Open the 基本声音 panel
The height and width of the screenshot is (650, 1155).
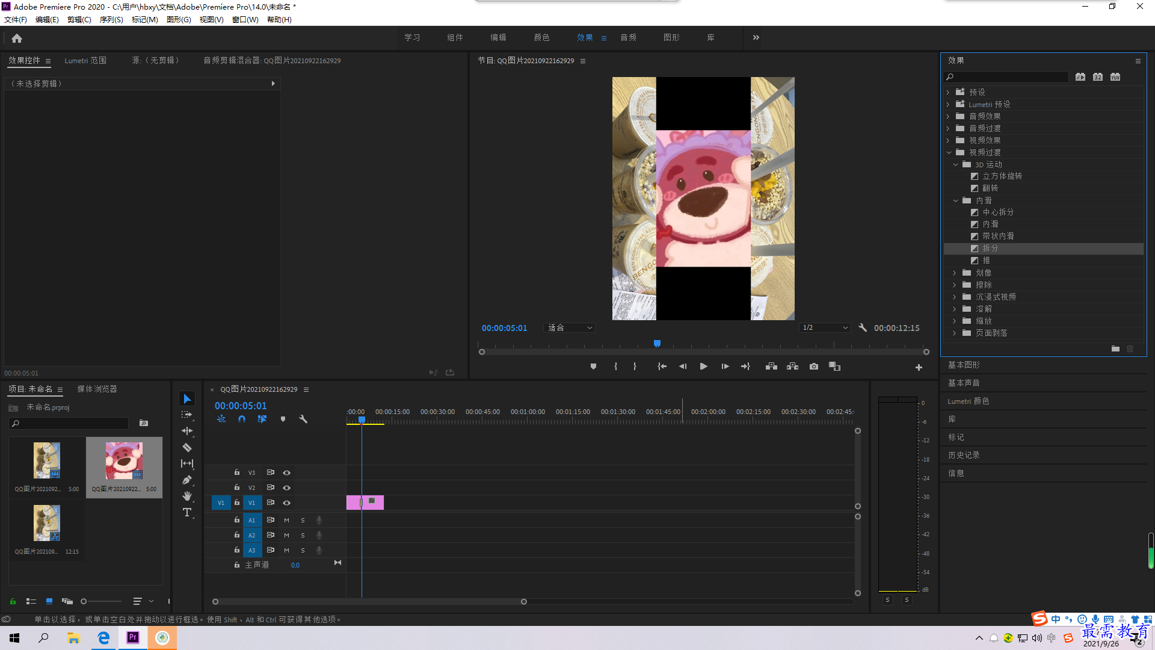click(x=964, y=383)
